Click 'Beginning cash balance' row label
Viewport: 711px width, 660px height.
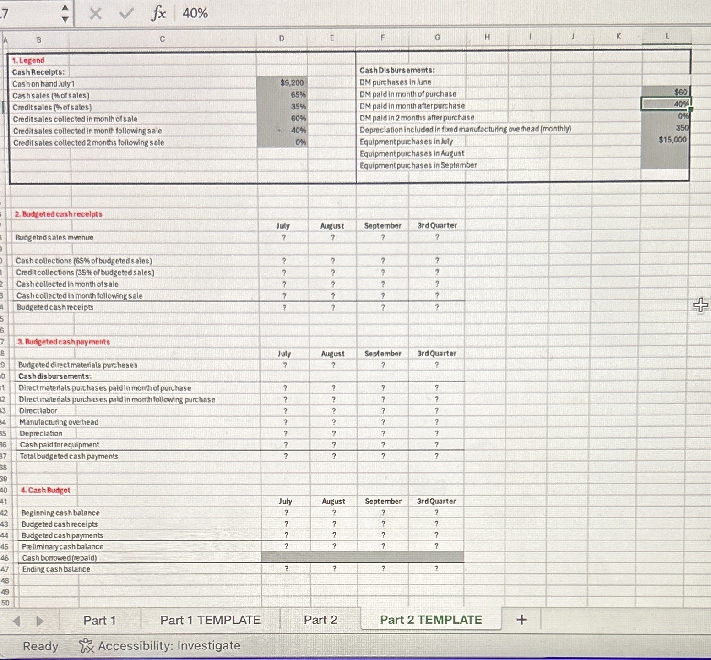(x=60, y=513)
